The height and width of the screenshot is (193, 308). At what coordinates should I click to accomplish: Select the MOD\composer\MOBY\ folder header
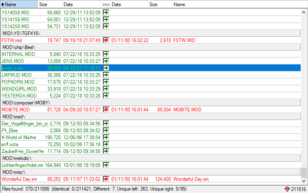[151, 103]
